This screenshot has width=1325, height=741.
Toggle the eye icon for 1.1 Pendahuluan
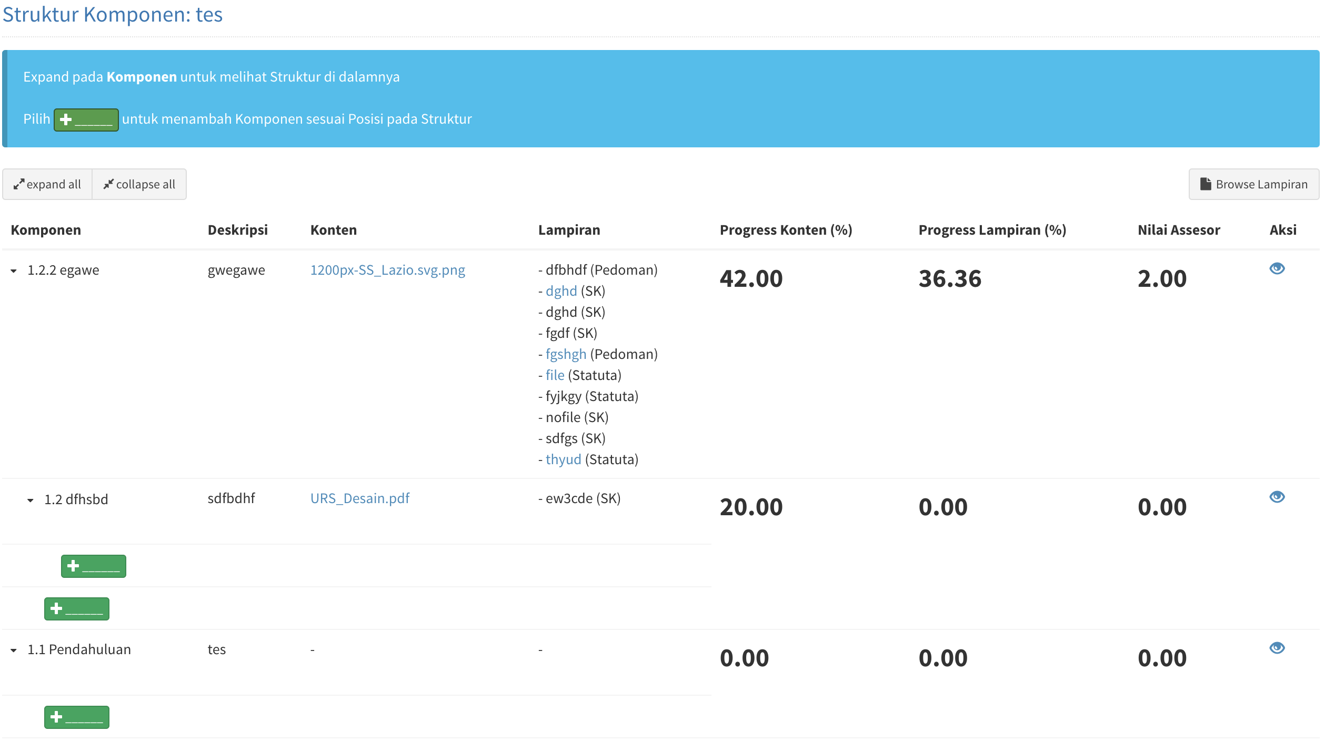(x=1278, y=648)
